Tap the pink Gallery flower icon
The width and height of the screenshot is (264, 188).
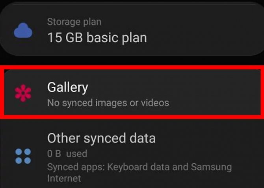click(x=23, y=93)
